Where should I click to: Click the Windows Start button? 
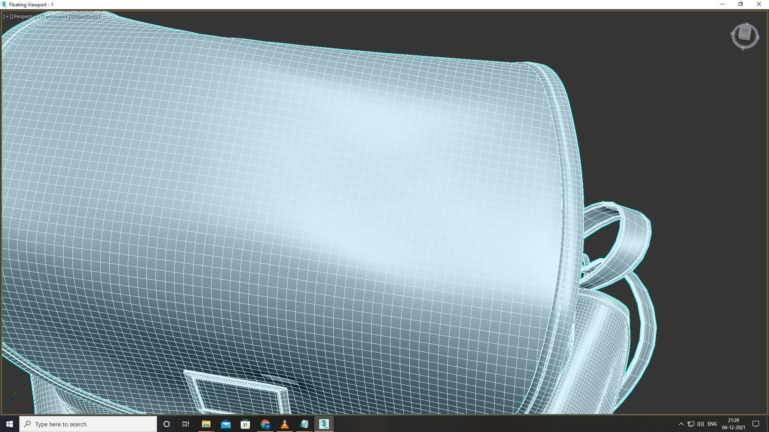tap(10, 424)
